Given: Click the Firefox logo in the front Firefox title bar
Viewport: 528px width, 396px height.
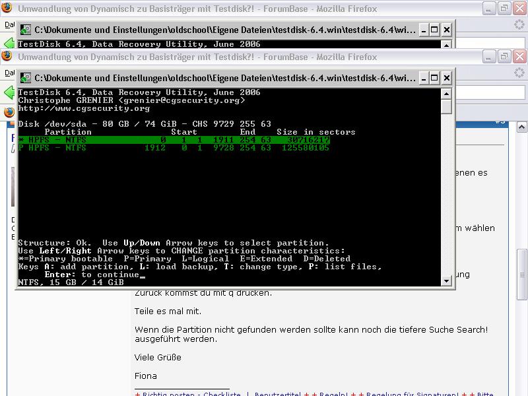Looking at the screenshot, I should coord(7,56).
